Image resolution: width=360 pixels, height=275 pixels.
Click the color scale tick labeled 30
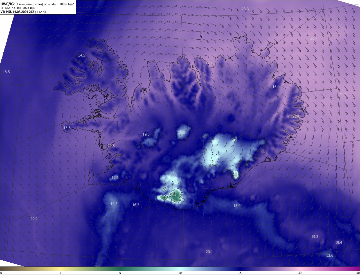pyautogui.click(x=300, y=273)
